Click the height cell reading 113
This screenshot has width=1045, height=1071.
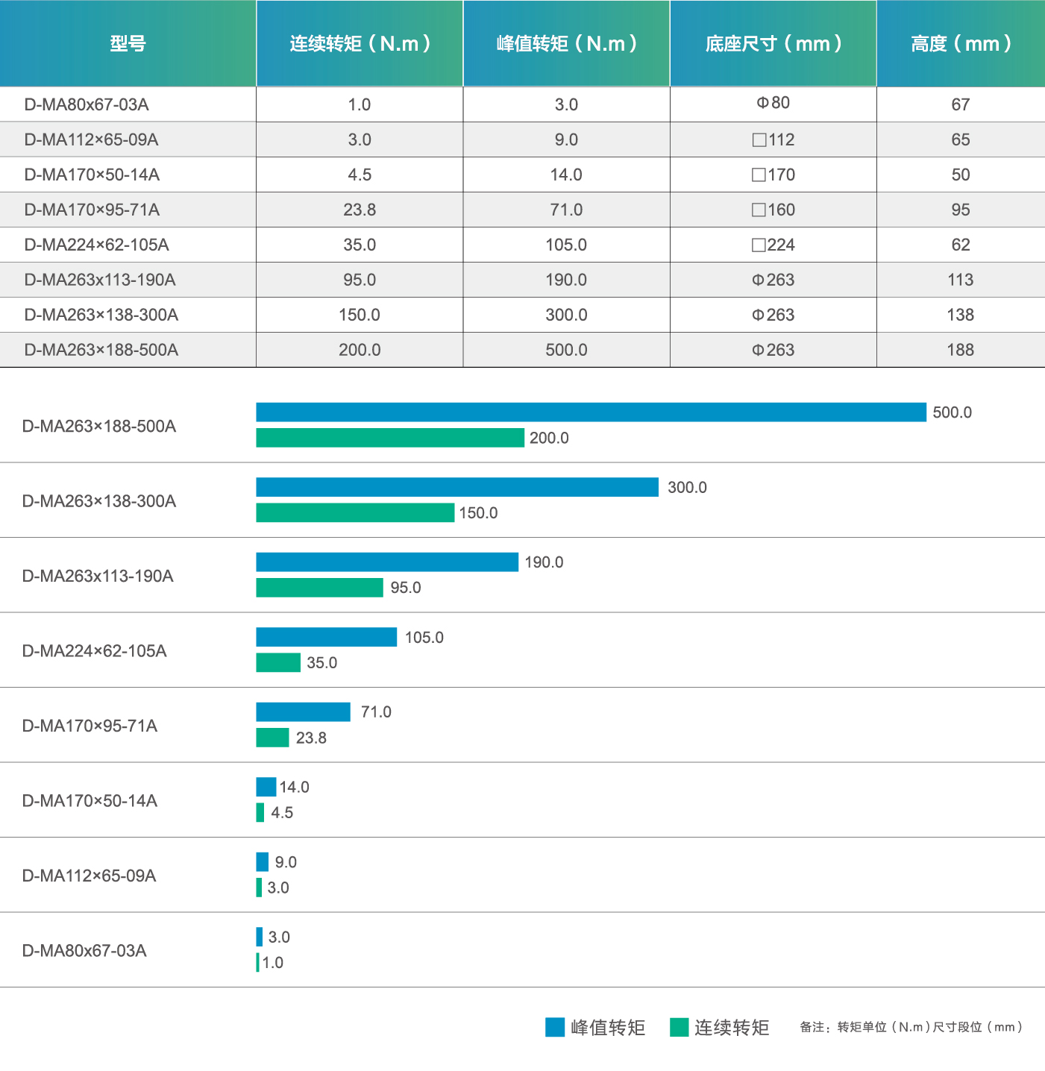click(x=961, y=280)
